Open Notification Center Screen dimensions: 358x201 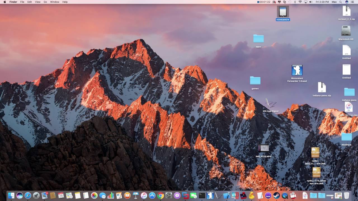tap(353, 2)
